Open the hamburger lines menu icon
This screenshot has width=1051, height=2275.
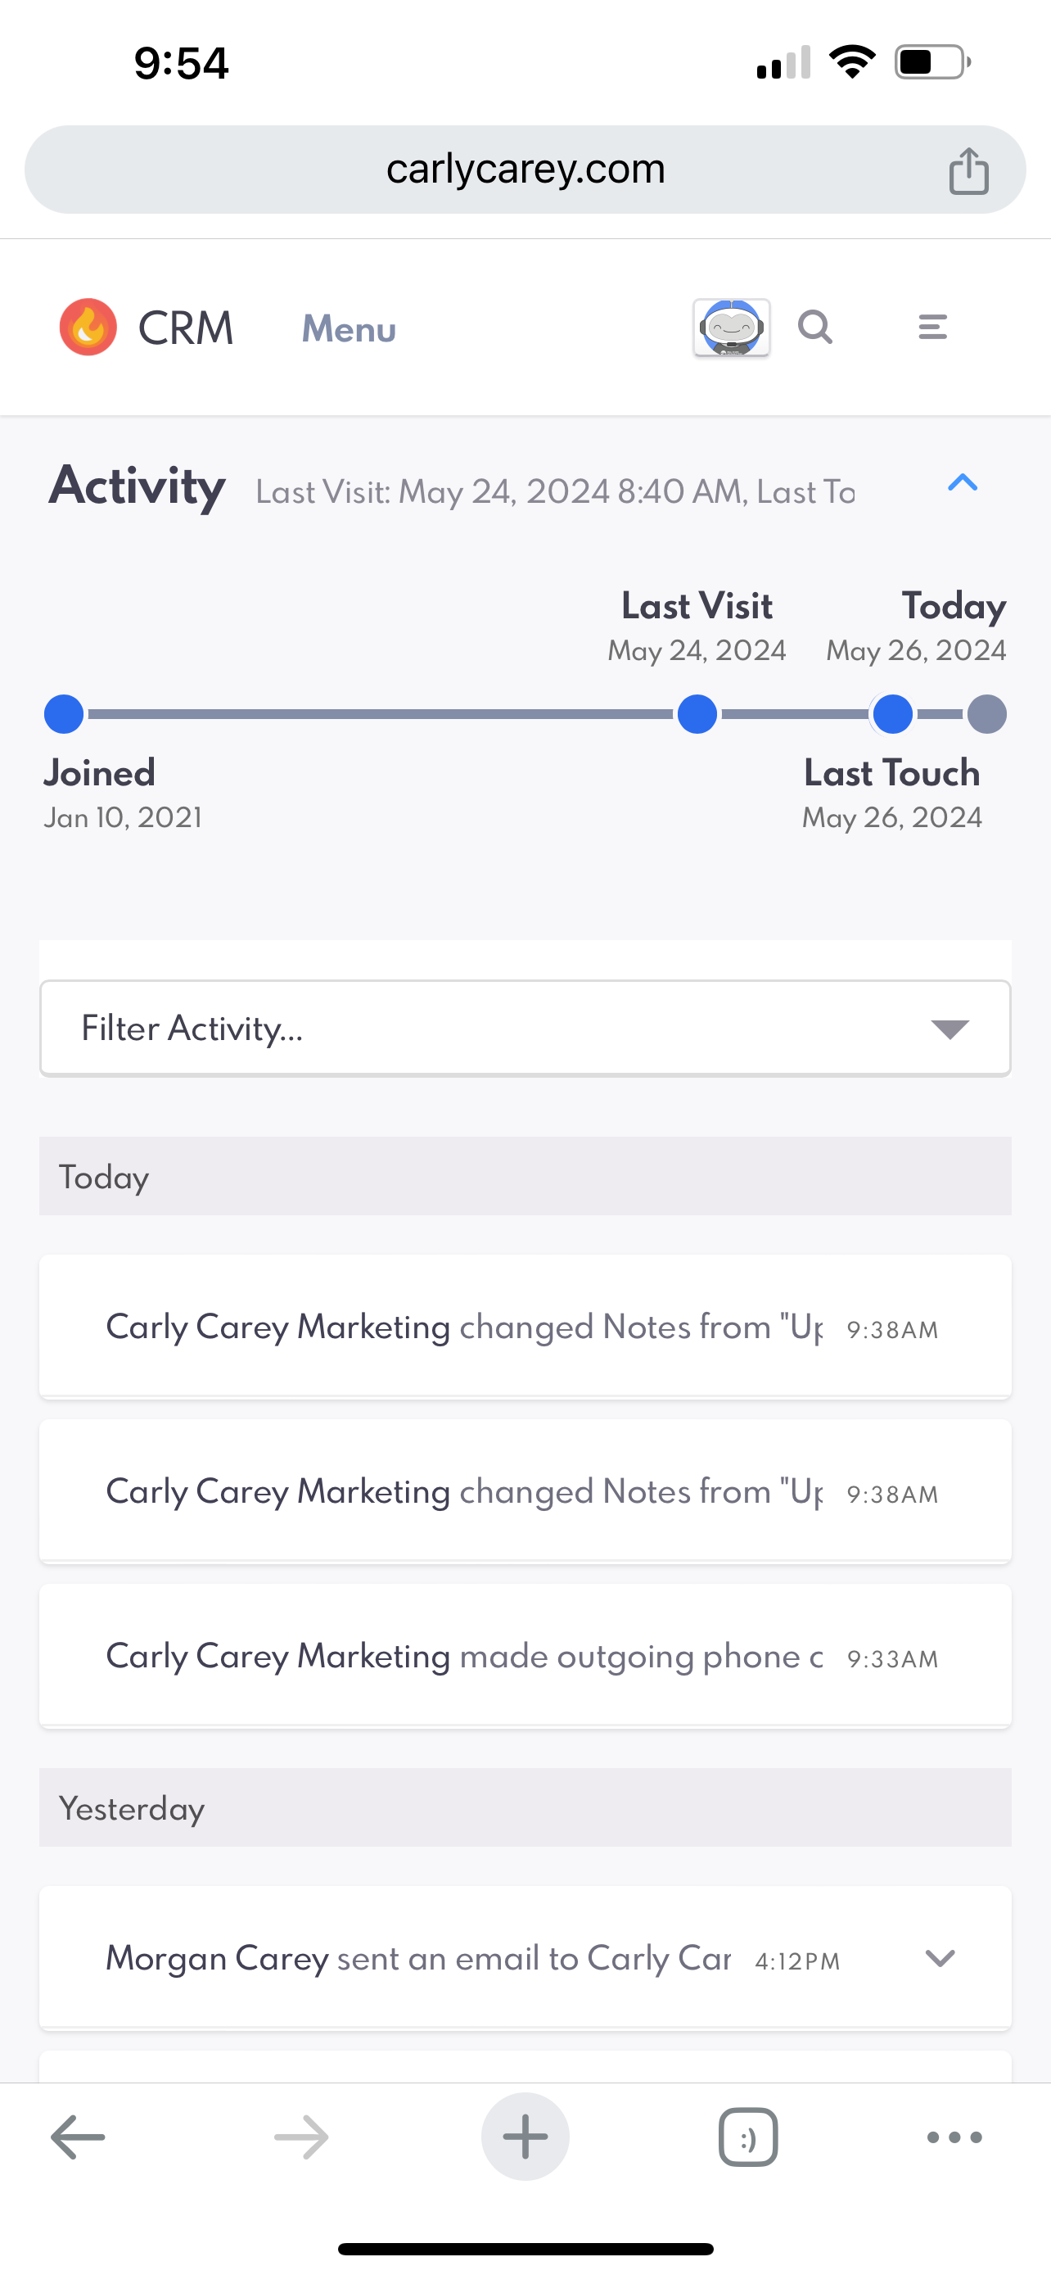[x=931, y=328]
